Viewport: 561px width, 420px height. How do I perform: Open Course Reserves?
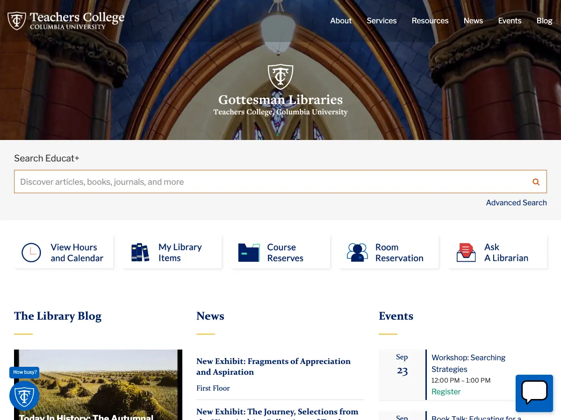coord(280,252)
